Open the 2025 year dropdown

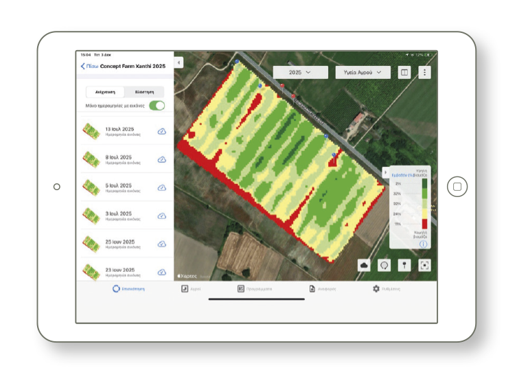[299, 72]
